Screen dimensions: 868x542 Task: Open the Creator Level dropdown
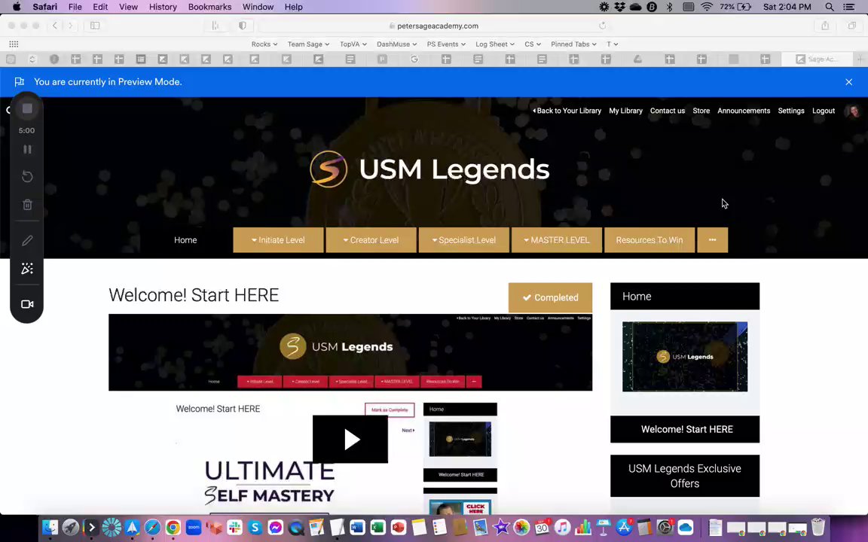point(371,240)
